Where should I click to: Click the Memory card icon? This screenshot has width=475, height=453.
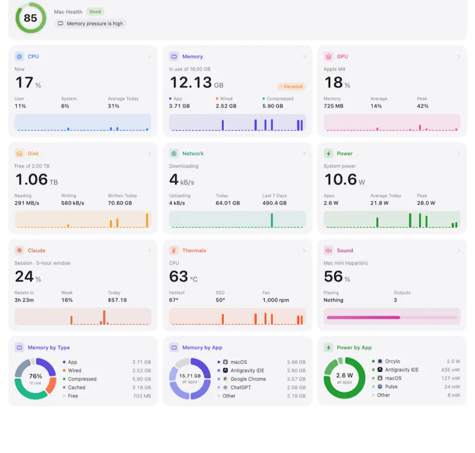pos(174,56)
